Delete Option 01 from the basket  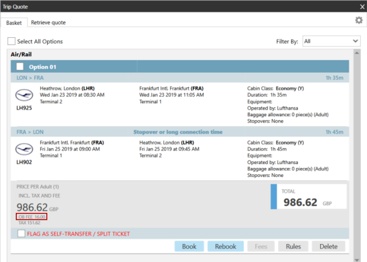328,246
